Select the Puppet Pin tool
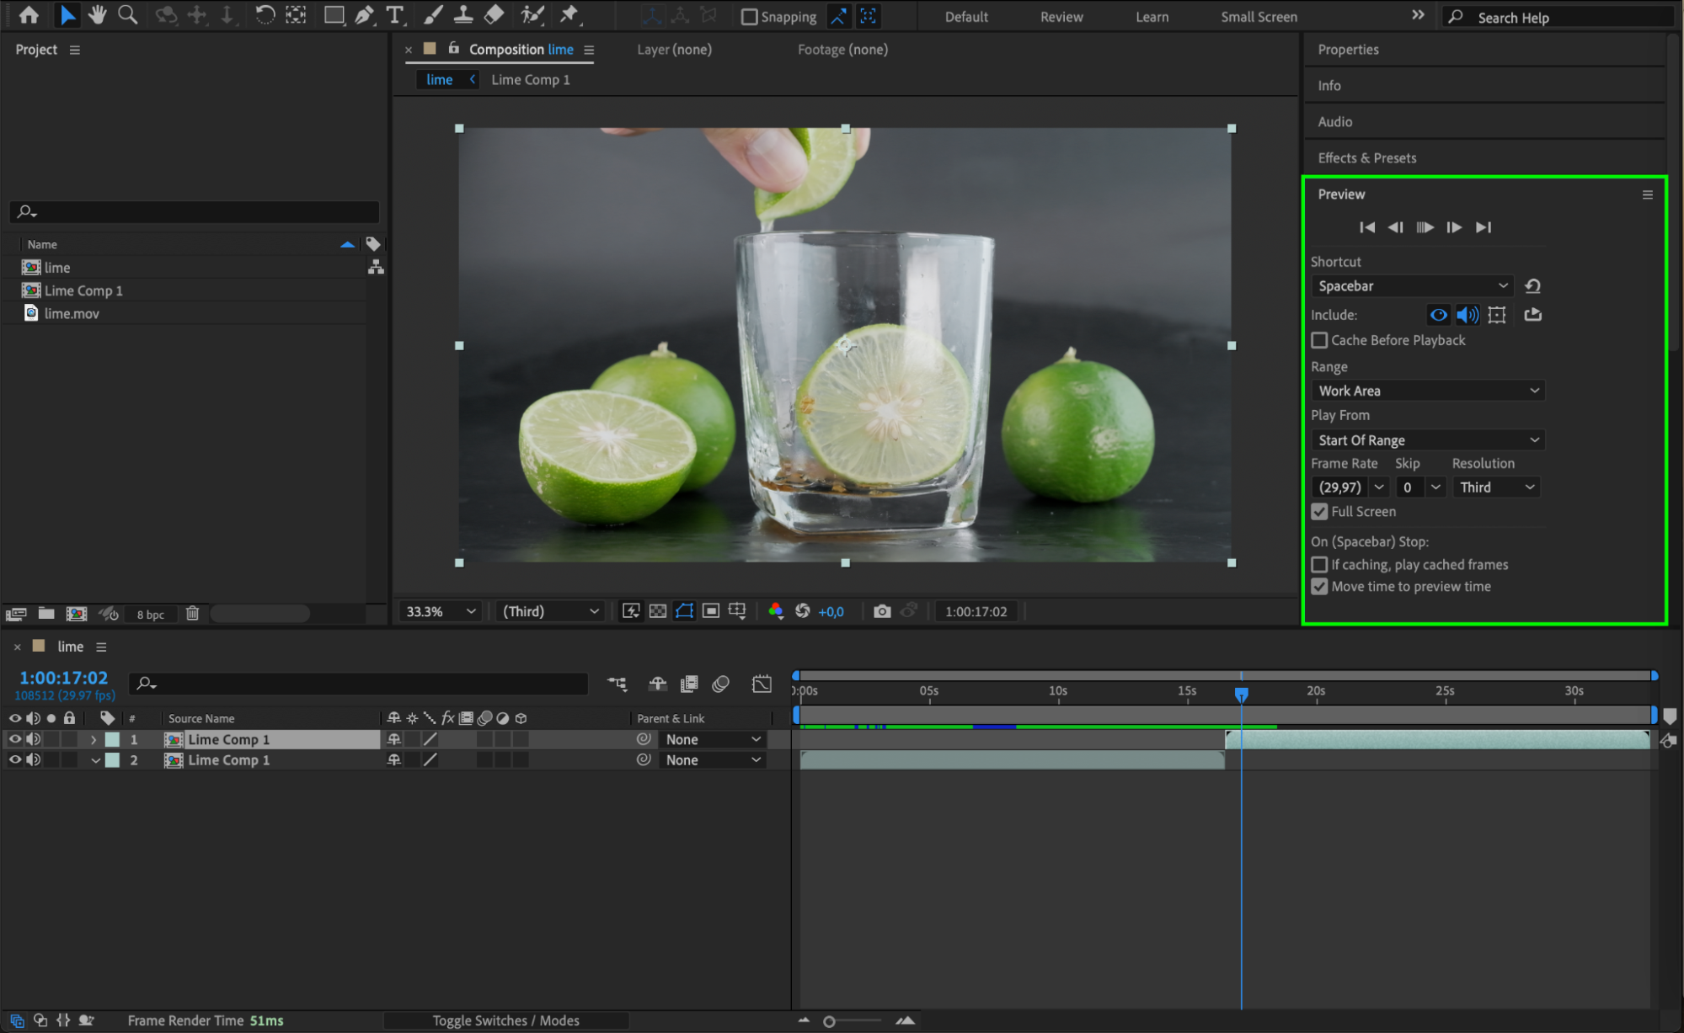Viewport: 1684px width, 1033px height. 569,14
